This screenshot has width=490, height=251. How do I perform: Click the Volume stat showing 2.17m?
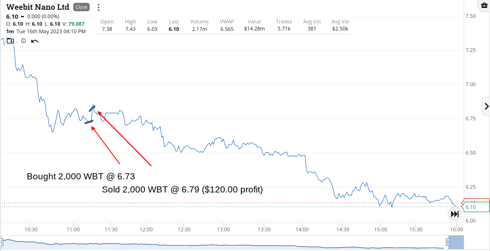(x=199, y=29)
